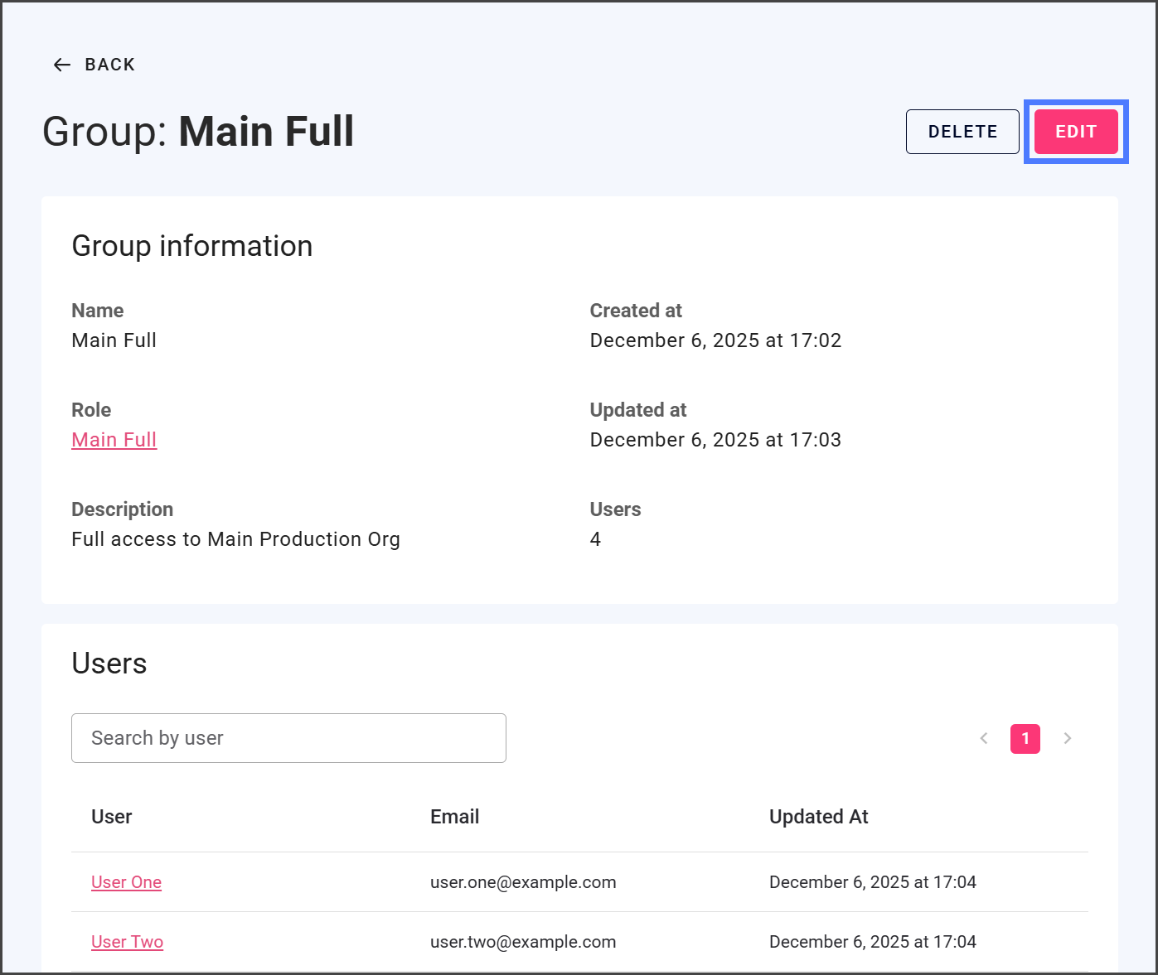Image resolution: width=1158 pixels, height=975 pixels.
Task: Click the Email column header
Action: pos(454,817)
